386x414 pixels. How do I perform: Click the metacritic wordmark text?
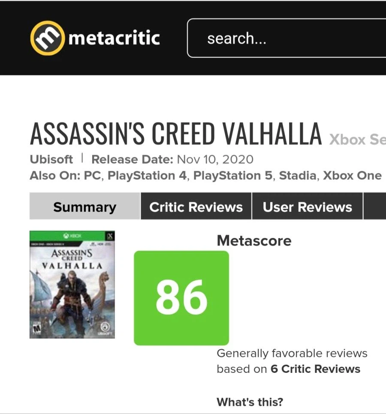point(114,38)
